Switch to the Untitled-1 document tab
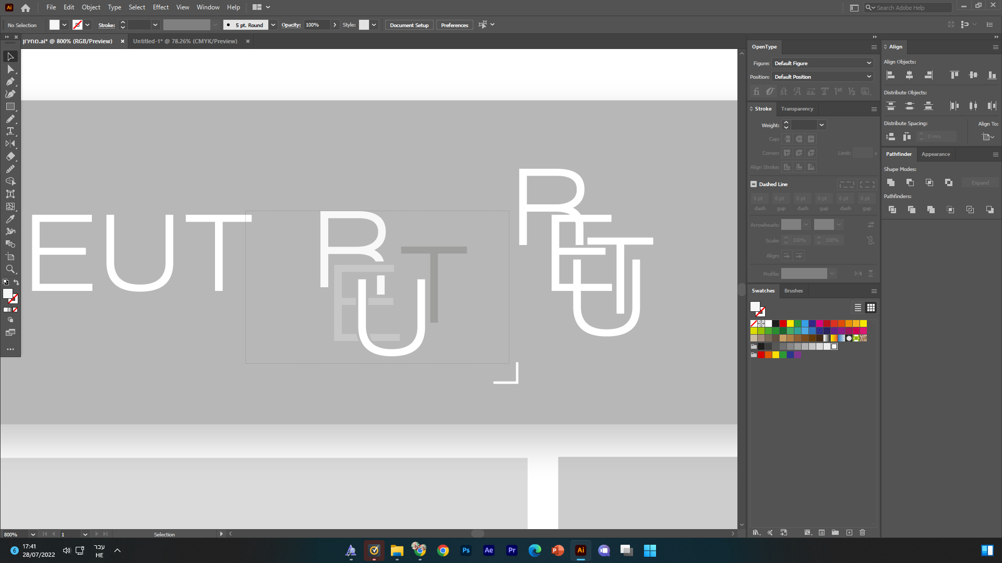This screenshot has height=563, width=1002. click(x=185, y=41)
